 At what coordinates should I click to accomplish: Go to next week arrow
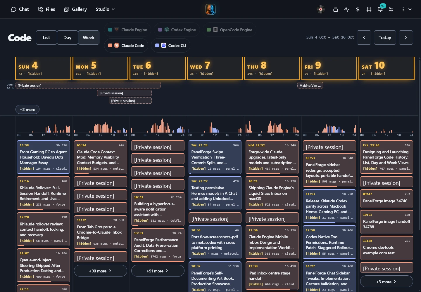(406, 37)
